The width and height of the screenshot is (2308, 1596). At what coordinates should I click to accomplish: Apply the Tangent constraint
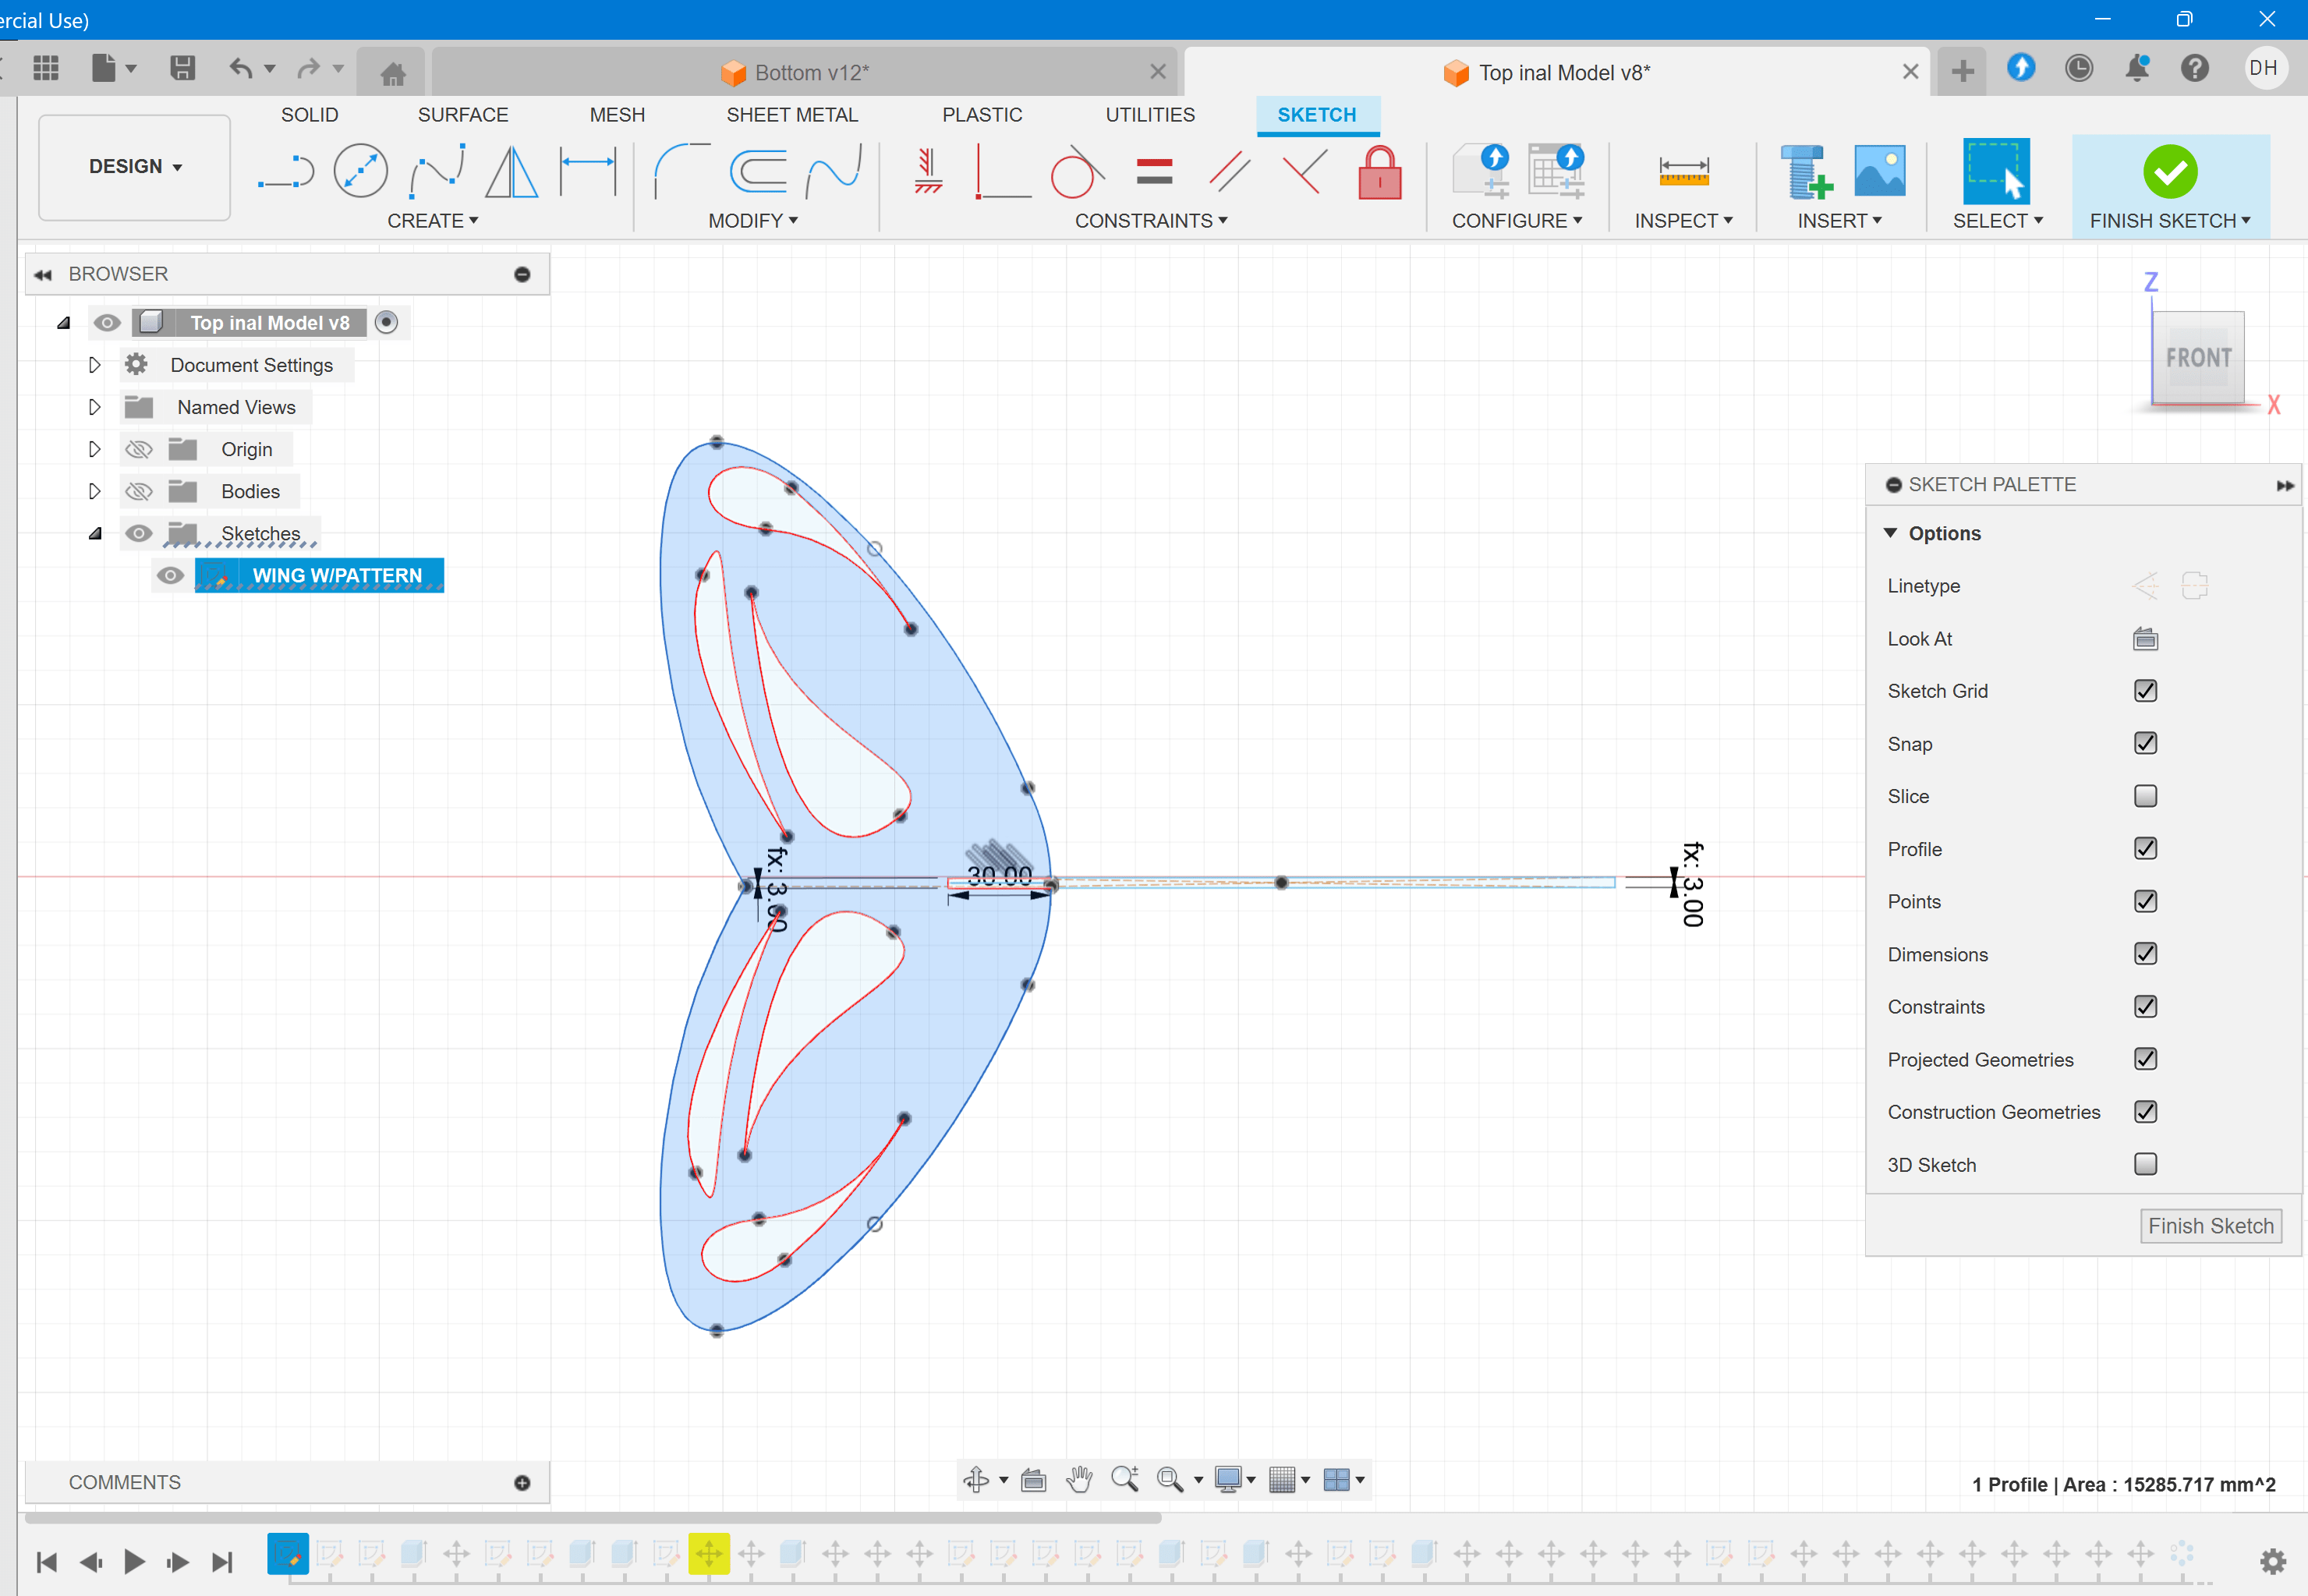(x=1077, y=171)
